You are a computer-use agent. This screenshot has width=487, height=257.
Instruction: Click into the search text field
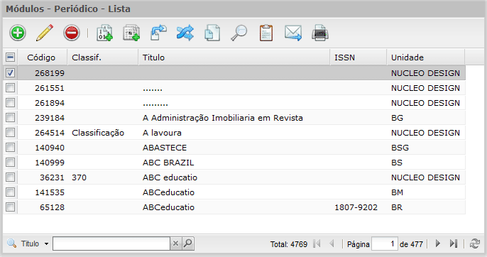[x=111, y=244]
